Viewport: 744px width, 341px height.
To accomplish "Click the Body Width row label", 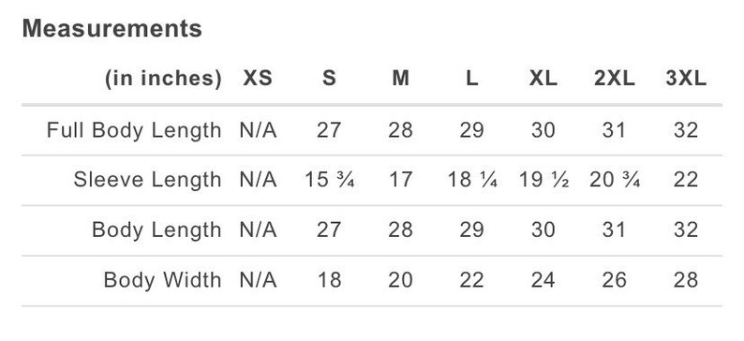I will tap(163, 280).
